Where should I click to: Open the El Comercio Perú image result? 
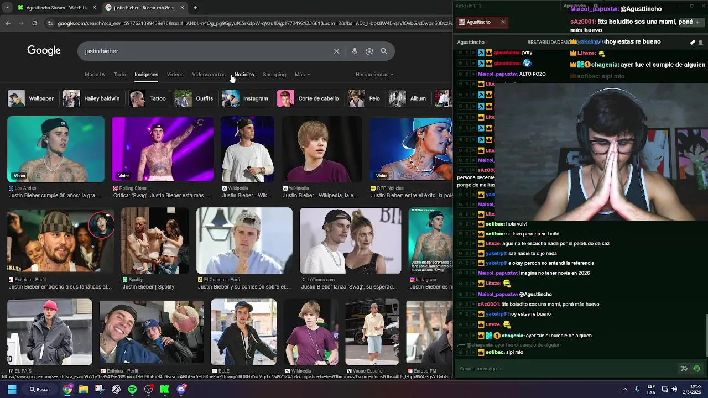click(244, 240)
